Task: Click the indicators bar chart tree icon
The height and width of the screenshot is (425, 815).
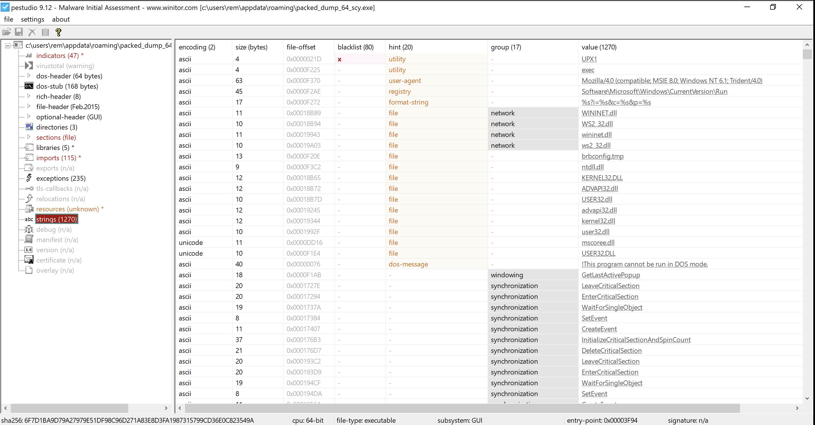Action: 29,55
